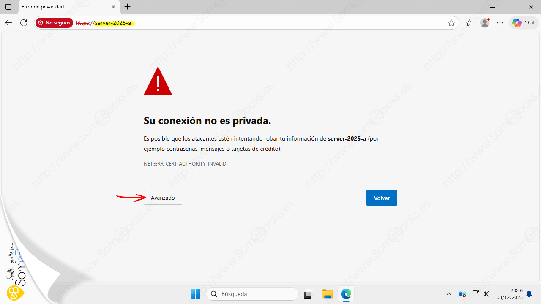Click the browser Back arrow

point(8,23)
